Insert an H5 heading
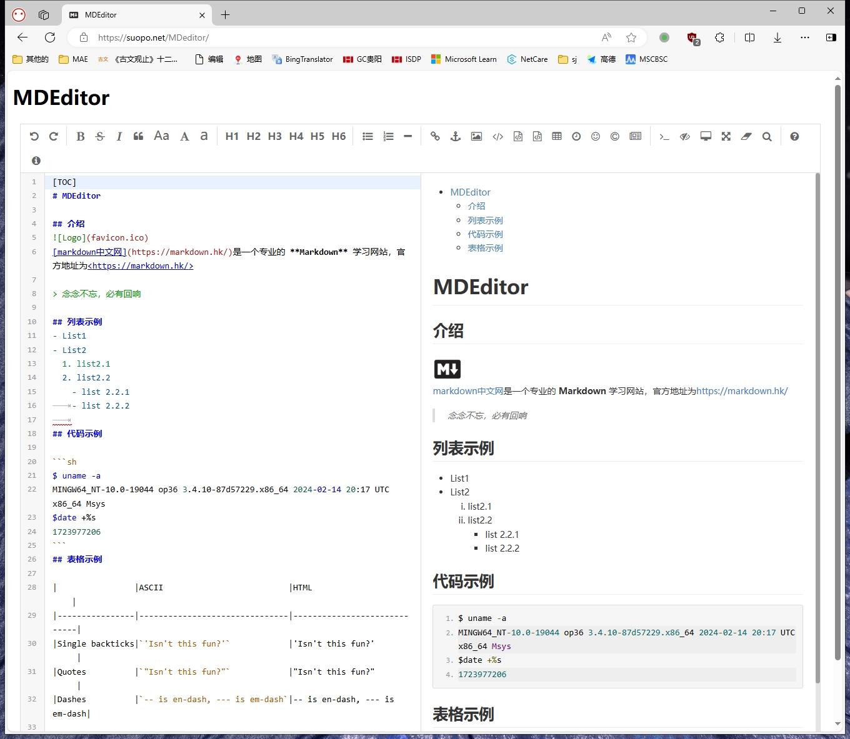The height and width of the screenshot is (739, 850). coord(317,136)
